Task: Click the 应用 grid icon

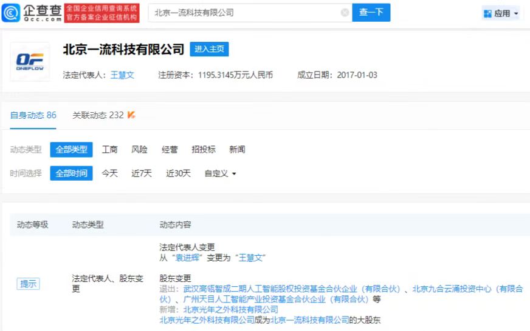Action: click(x=487, y=13)
